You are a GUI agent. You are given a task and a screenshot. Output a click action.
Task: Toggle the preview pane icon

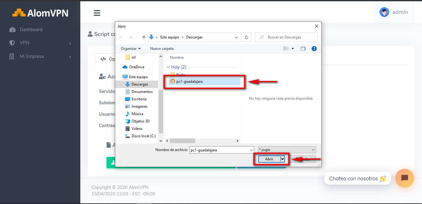pyautogui.click(x=303, y=49)
